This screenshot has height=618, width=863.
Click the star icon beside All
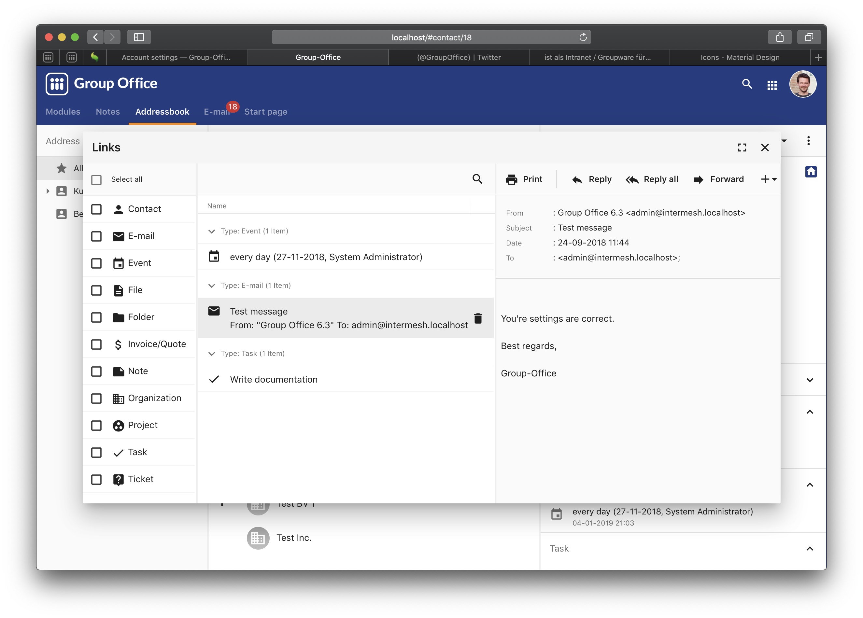coord(61,168)
